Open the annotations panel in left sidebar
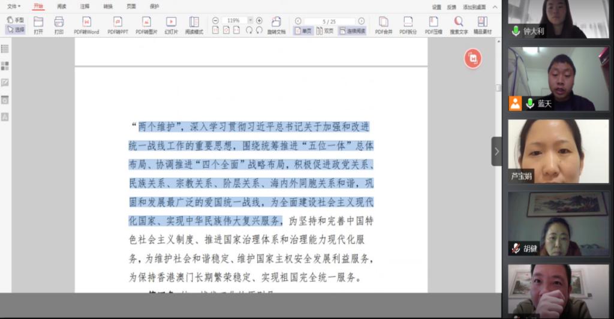Screen dimensions: 614x319 (5, 83)
